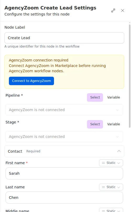Open the Pipeline dropdown
This screenshot has height=212, width=131.
click(x=64, y=110)
